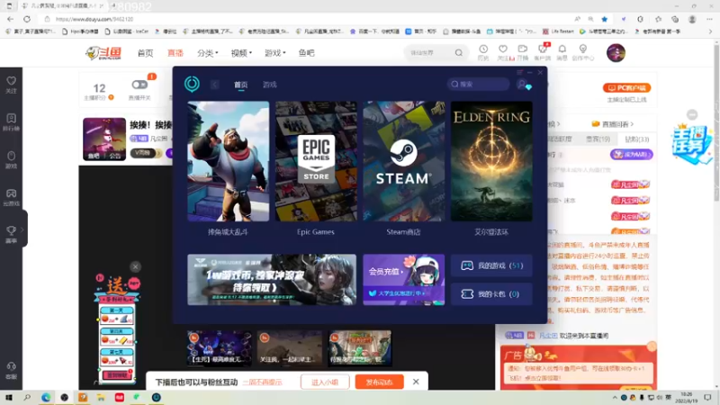The image size is (720, 405).
Task: Open the 会员充值 banner
Action: point(403,280)
